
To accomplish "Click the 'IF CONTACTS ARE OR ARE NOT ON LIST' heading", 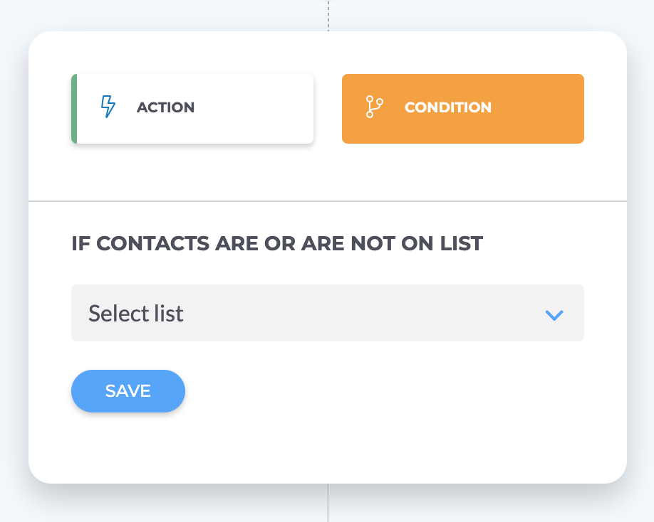I will tap(277, 243).
